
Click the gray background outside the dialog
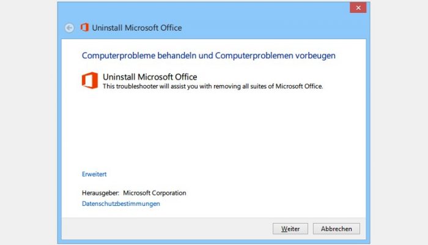coord(28,123)
